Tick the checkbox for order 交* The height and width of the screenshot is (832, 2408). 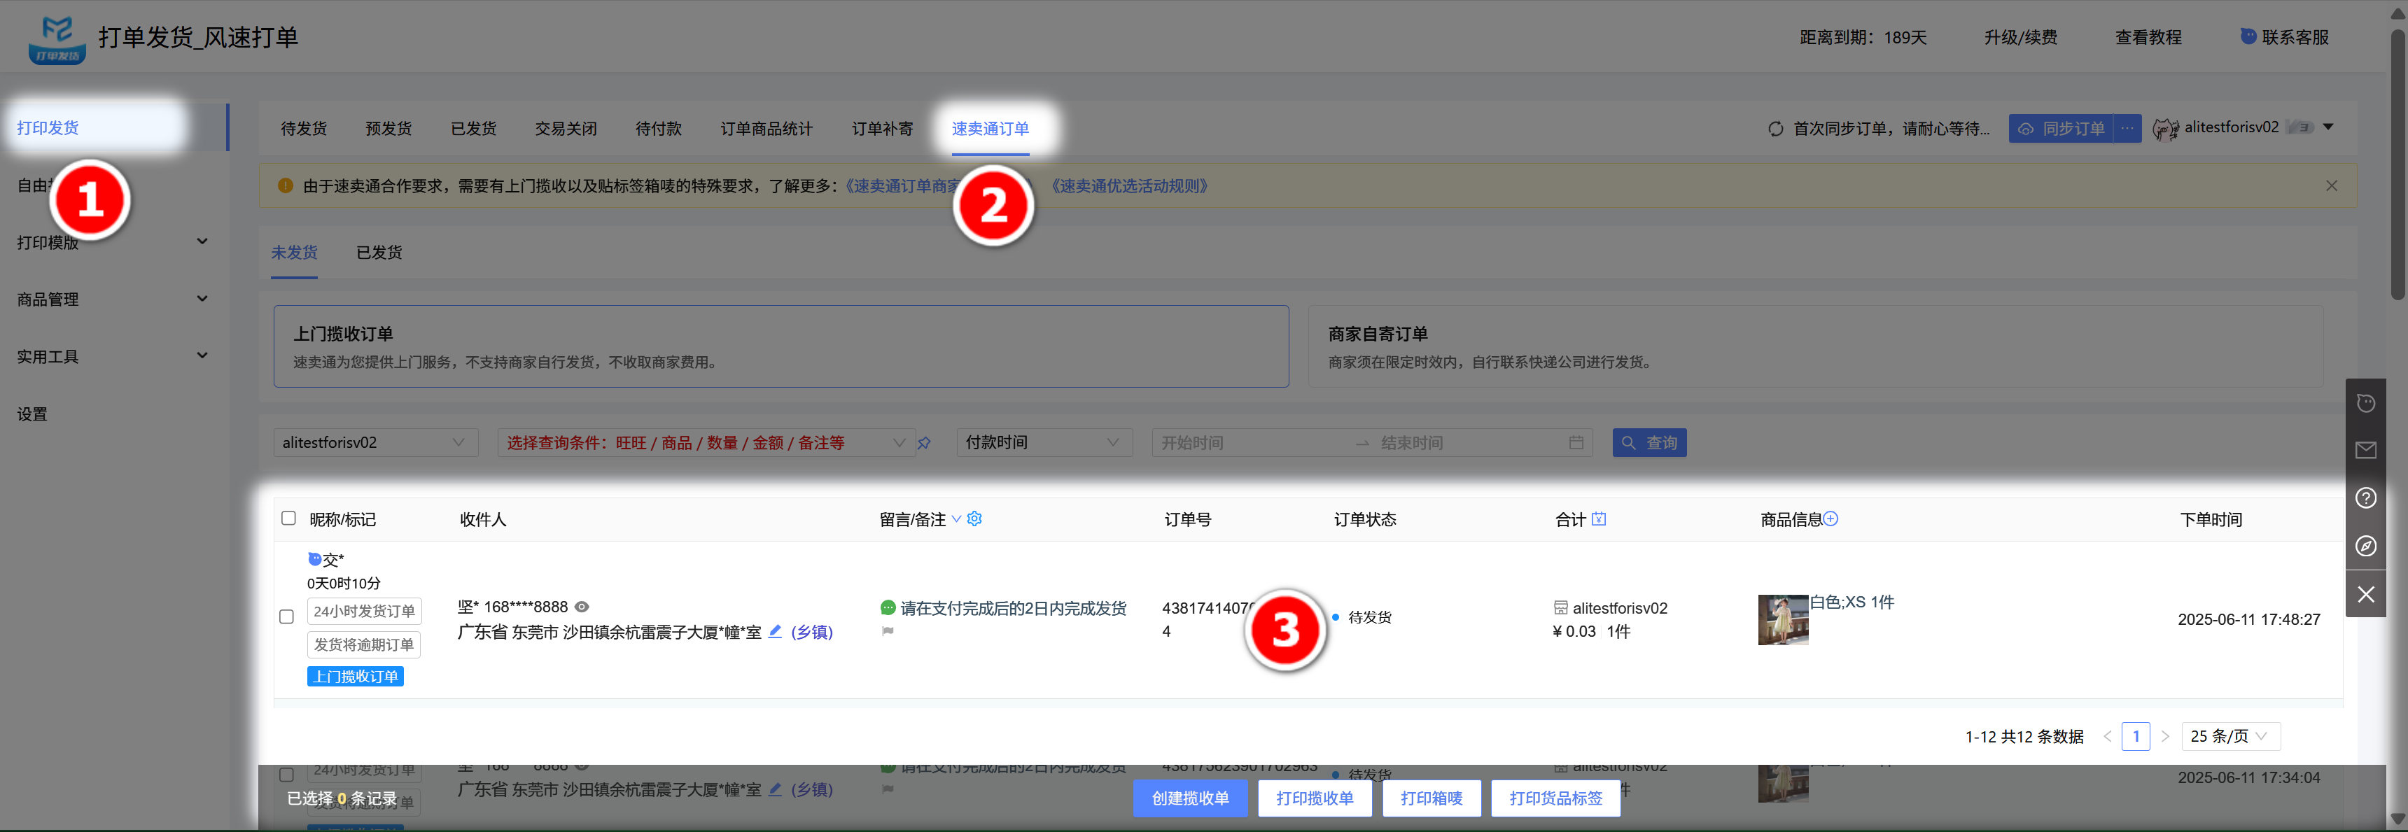click(x=287, y=617)
